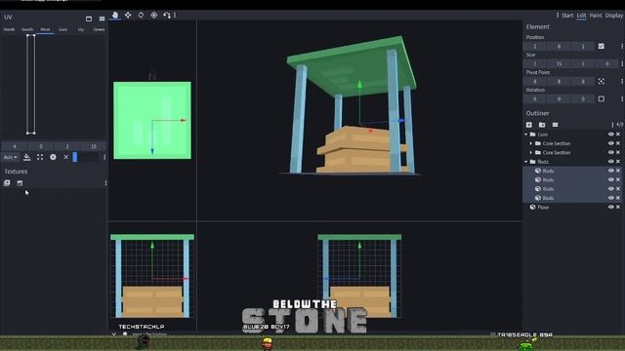The image size is (625, 351).
Task: Click the Create Texture plus icon
Action: pos(7,182)
